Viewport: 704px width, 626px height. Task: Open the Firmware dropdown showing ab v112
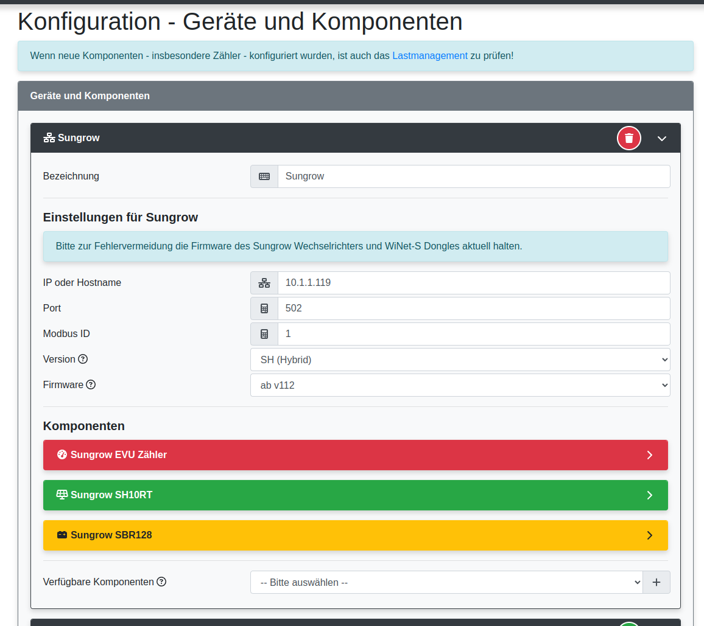pos(460,384)
